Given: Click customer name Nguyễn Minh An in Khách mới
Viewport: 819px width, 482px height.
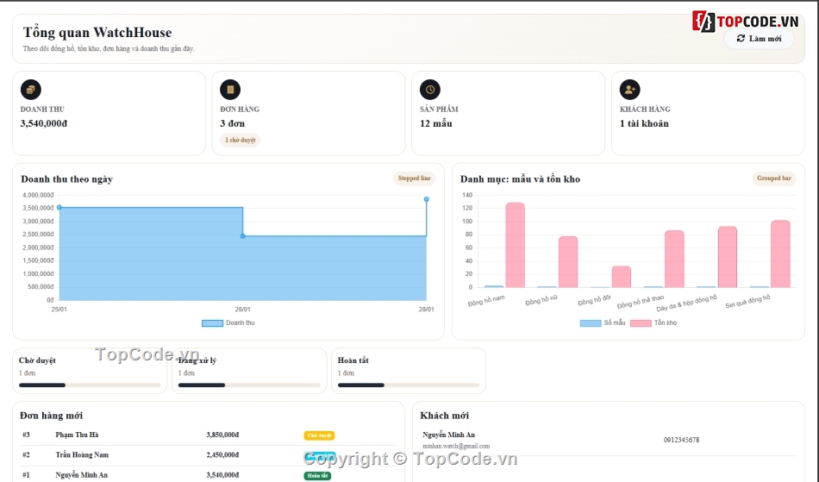Looking at the screenshot, I should click(448, 435).
